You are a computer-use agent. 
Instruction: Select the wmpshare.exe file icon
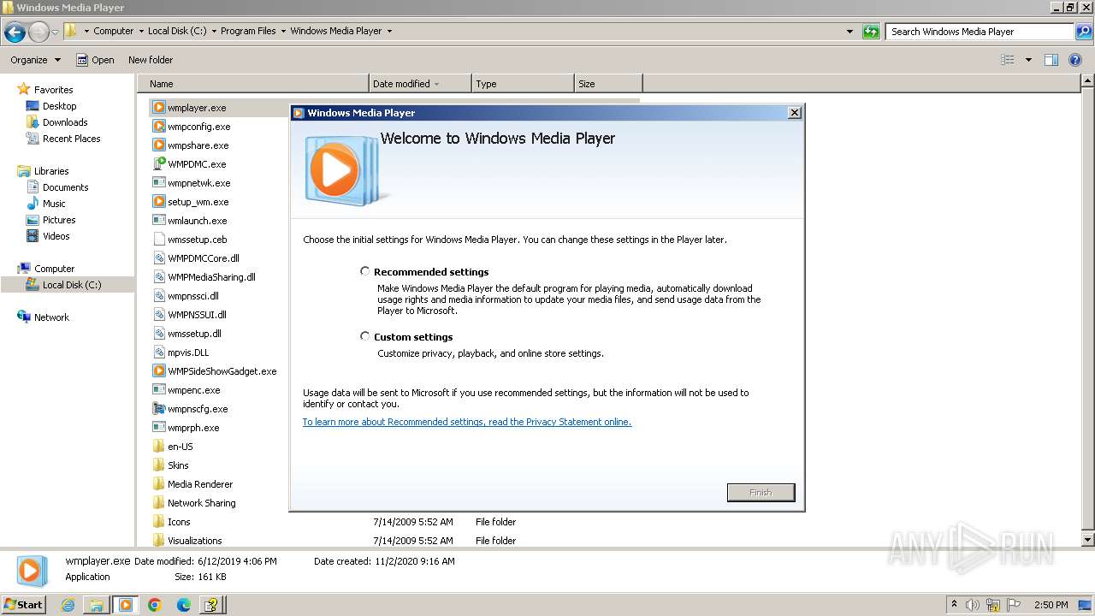158,145
